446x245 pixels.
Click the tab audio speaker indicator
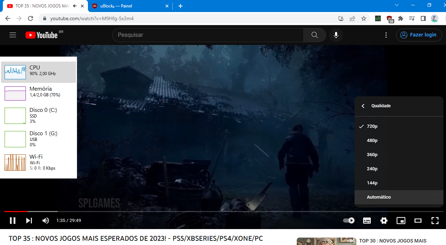(x=74, y=6)
